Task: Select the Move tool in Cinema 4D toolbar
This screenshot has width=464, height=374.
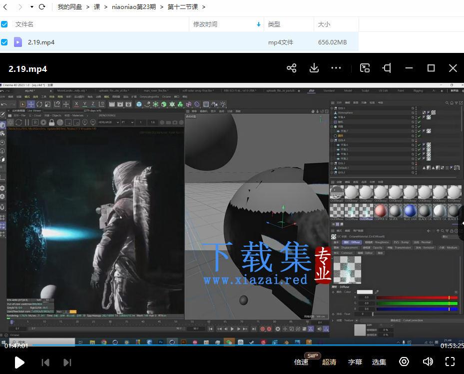Action: (x=31, y=104)
